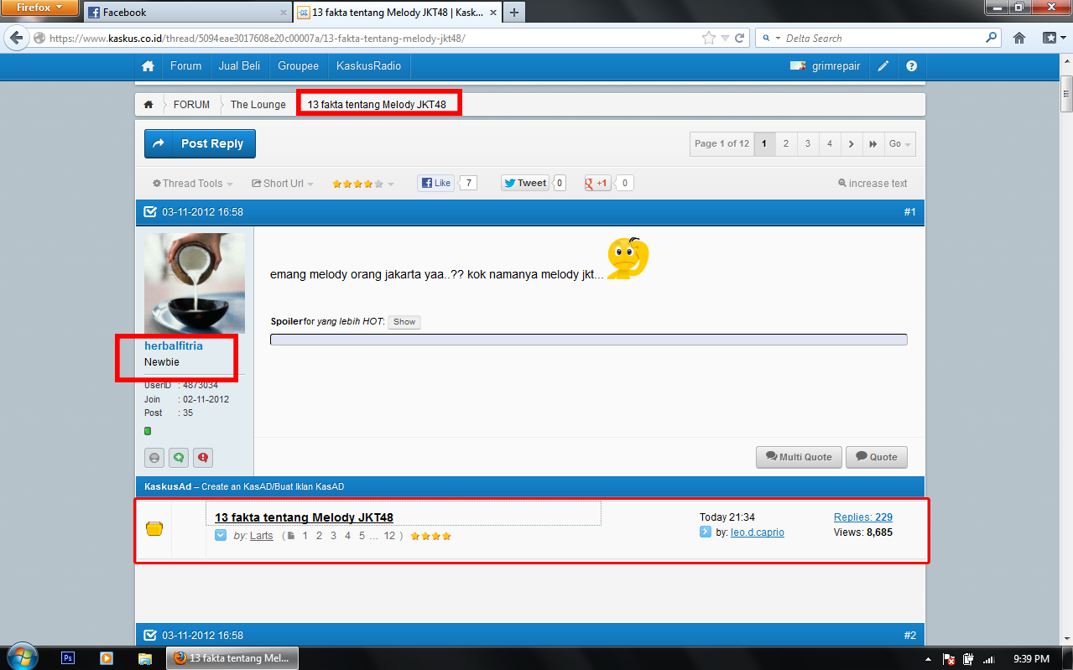Open thread starter Larts link
This screenshot has height=670, width=1073.
(x=262, y=536)
